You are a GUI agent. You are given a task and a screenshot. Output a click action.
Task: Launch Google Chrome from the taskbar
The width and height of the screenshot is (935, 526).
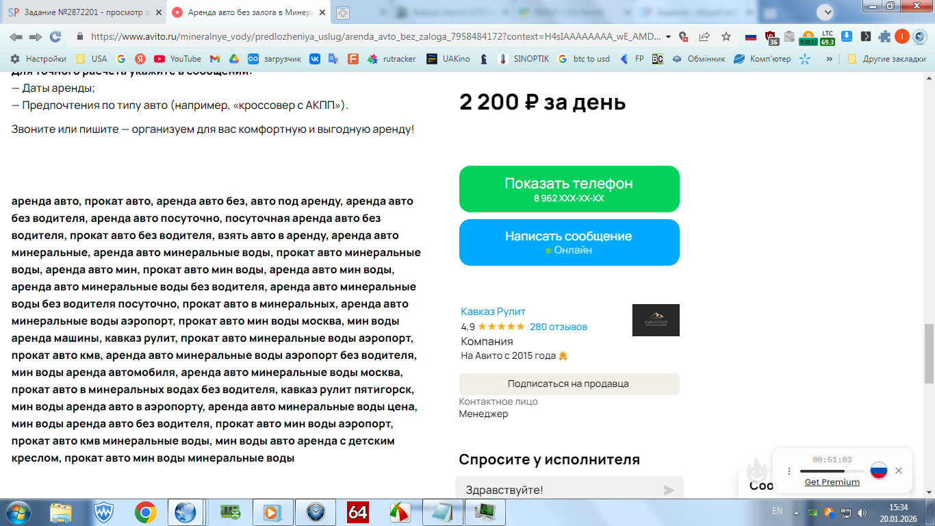pos(144,512)
